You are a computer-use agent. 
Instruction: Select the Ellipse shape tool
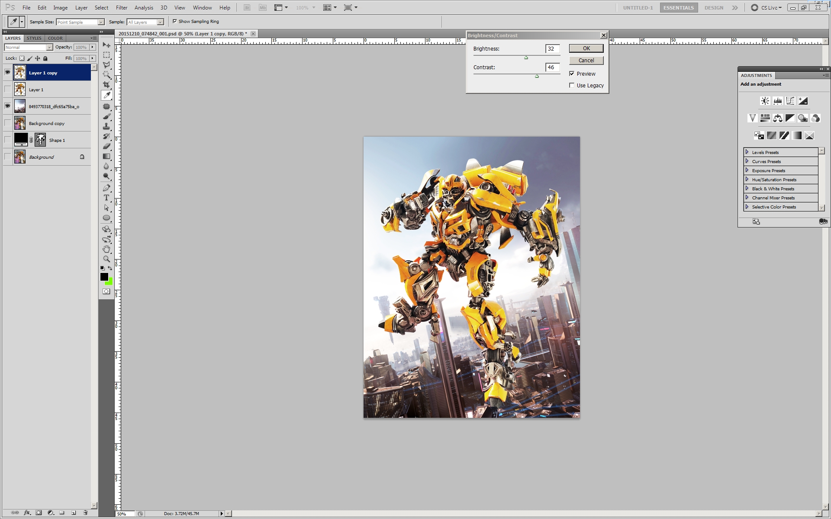point(106,218)
